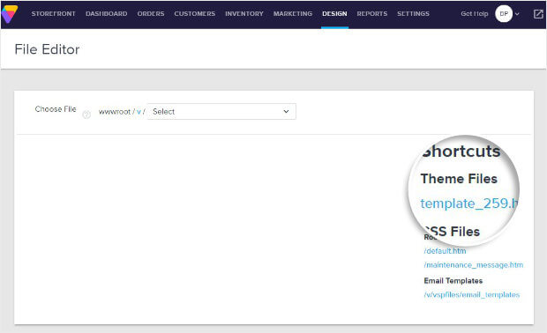Click the Choose File help question-mark icon

point(86,115)
